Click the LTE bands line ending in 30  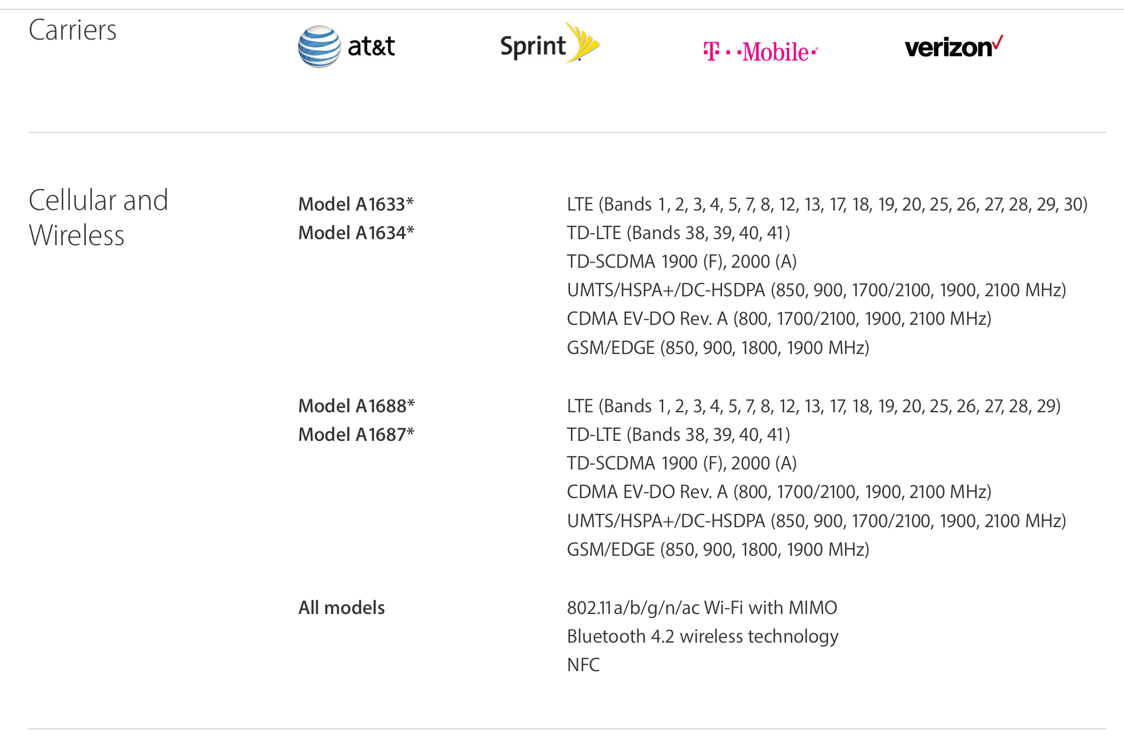(x=827, y=204)
